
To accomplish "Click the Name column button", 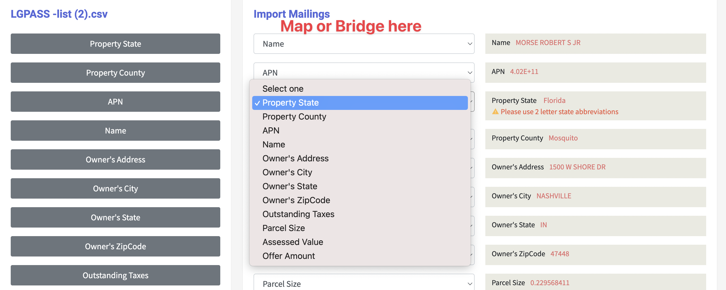I will point(115,131).
